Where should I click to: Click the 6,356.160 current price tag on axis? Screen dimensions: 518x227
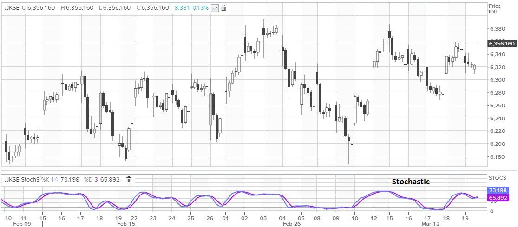(x=502, y=44)
